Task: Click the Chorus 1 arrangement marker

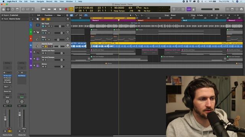Action: [x=113, y=21]
